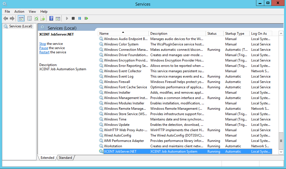This screenshot has width=286, height=169.
Task: Click the Stop the service link
Action: coord(43,44)
